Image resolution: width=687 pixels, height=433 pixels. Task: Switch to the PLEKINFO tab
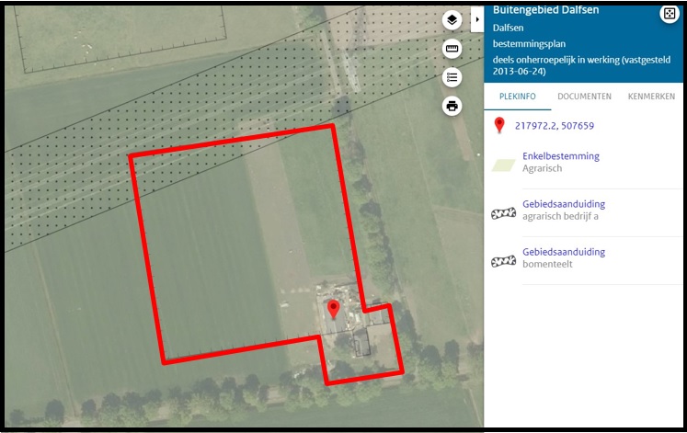tap(518, 97)
